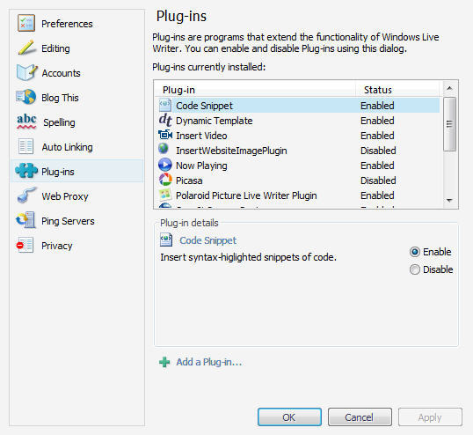Click Enabled status for Code Snippet

[377, 106]
